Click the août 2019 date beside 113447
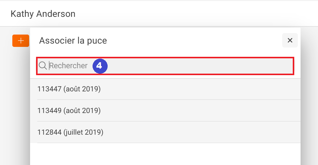 coord(82,89)
